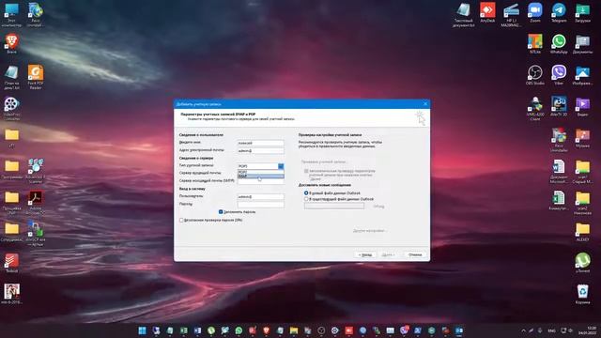The image size is (601, 338).
Task: Open the Zoom desktop shortcut
Action: 535,12
